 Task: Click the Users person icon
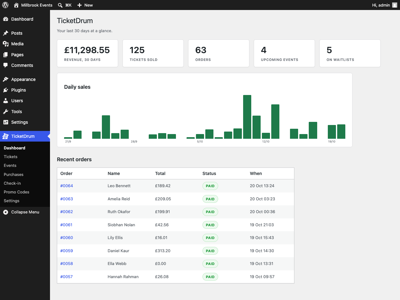pyautogui.click(x=6, y=101)
